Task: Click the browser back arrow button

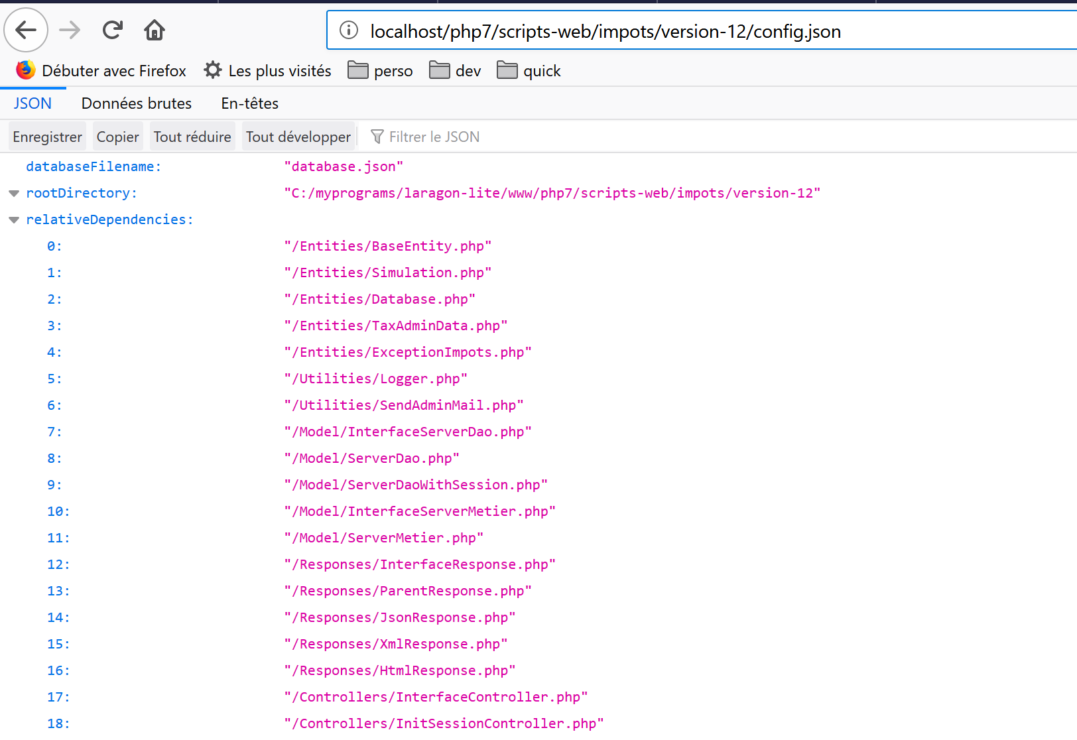Action: pyautogui.click(x=26, y=30)
